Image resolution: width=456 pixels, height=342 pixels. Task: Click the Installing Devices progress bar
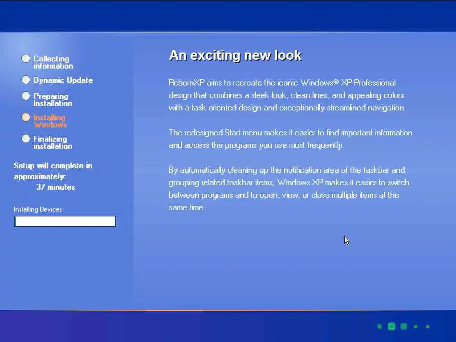65,221
